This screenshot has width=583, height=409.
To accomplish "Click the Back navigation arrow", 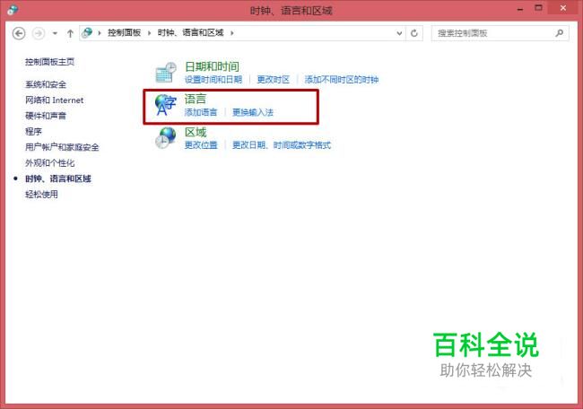I will click(x=19, y=33).
